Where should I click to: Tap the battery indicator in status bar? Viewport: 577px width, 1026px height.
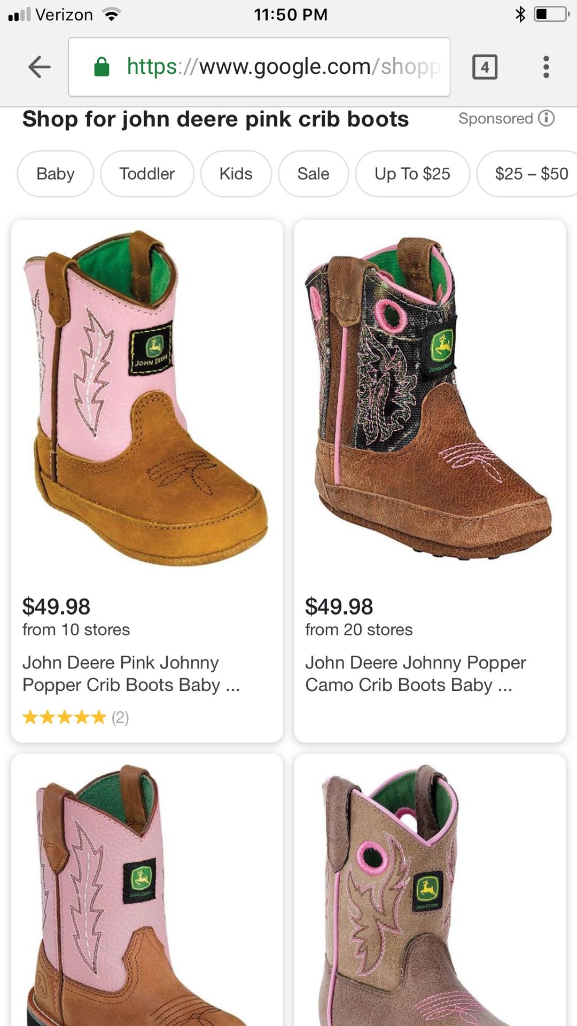pyautogui.click(x=552, y=14)
